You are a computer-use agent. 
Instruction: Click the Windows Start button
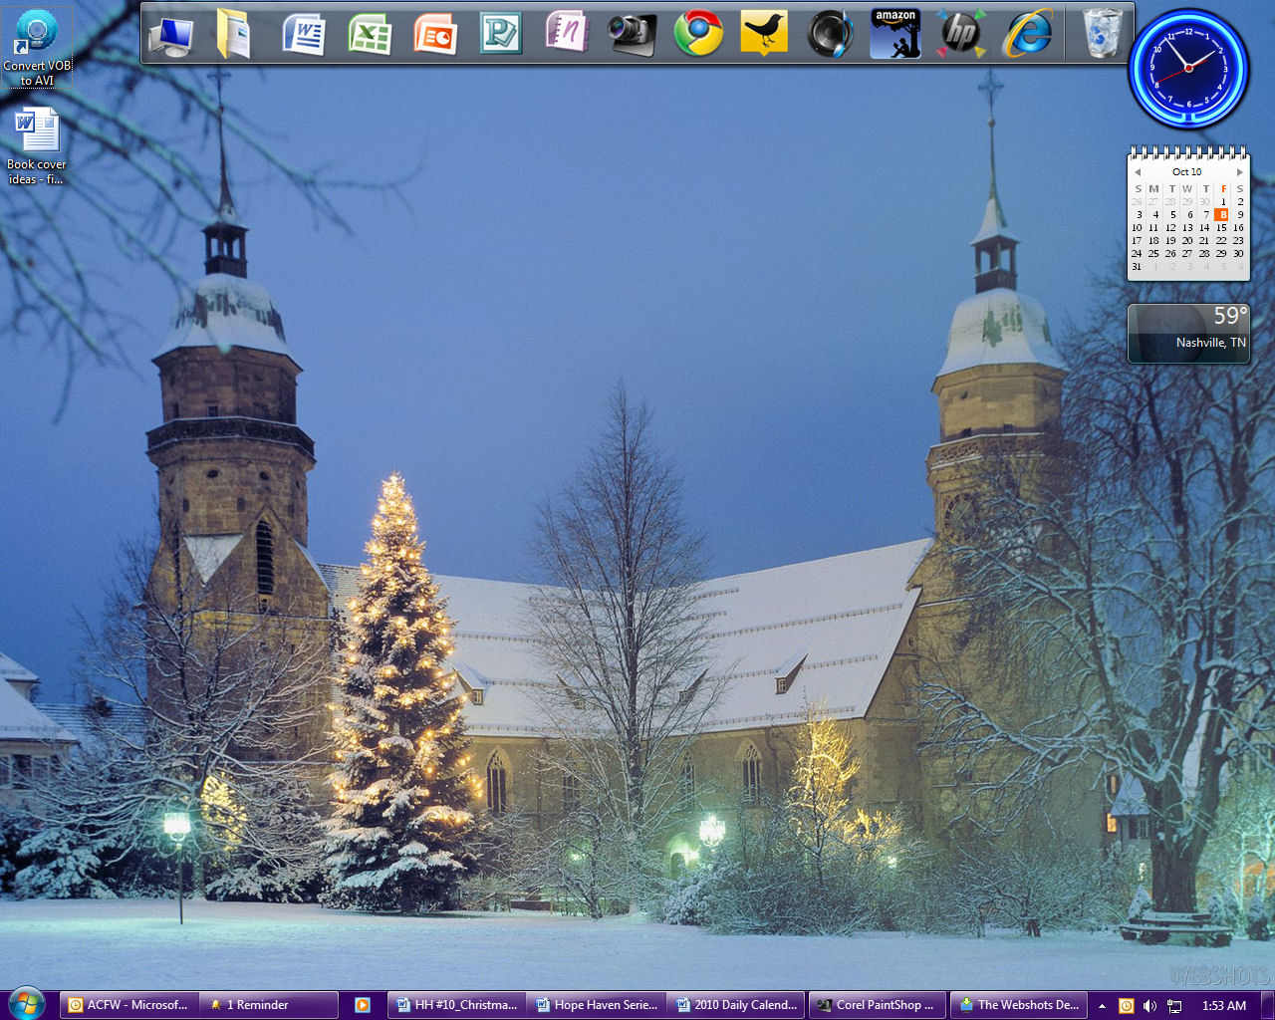tap(26, 1003)
